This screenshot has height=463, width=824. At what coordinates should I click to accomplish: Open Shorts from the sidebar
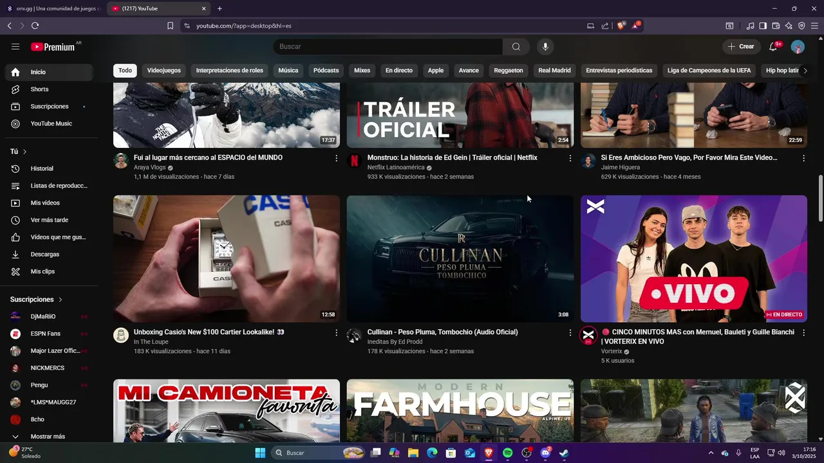(x=49, y=89)
